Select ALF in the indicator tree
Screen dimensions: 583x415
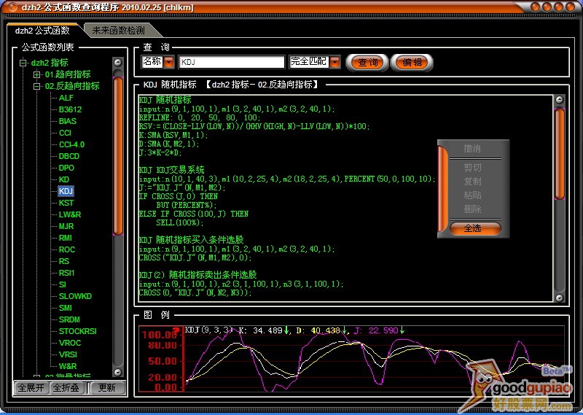(x=66, y=98)
